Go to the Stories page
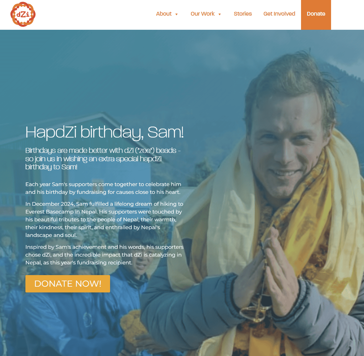364x356 pixels. pyautogui.click(x=243, y=14)
